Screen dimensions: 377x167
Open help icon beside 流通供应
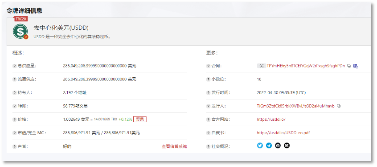[14, 80]
